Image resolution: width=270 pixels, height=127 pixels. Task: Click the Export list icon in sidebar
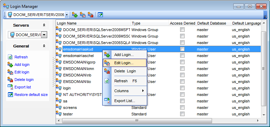tap(10, 87)
